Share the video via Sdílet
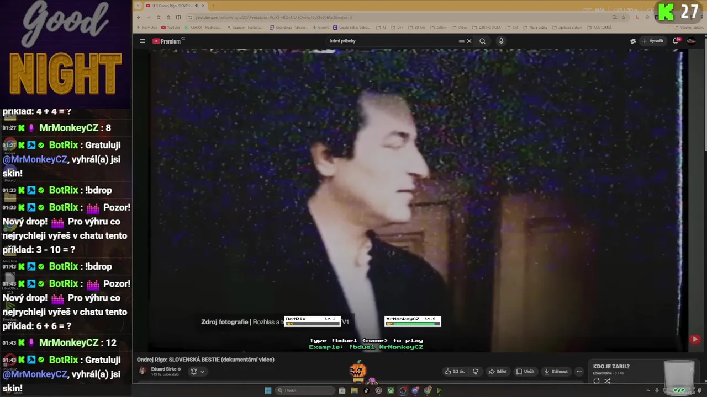 coord(498,372)
